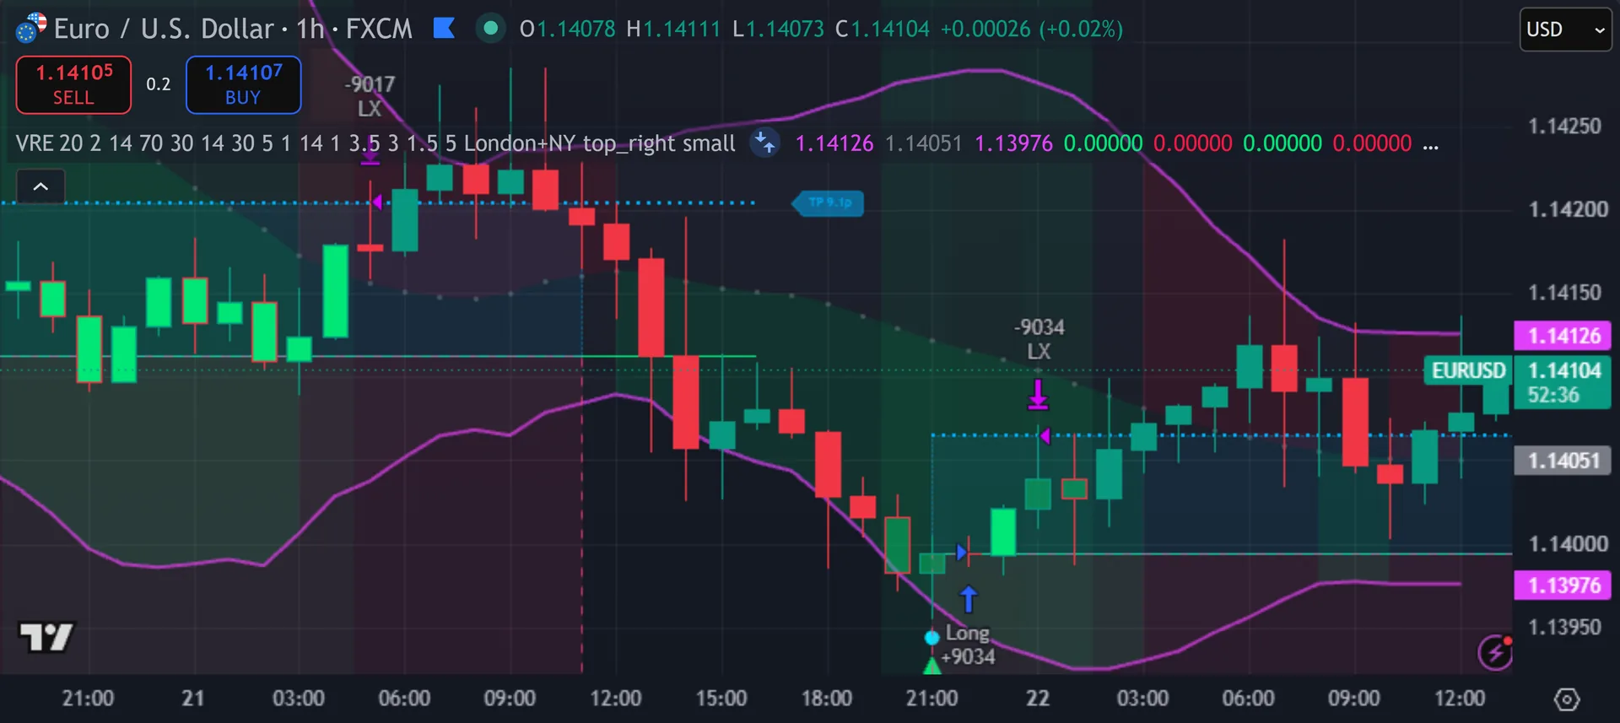Click the Long +9034 trade label
1620x723 pixels.
[968, 645]
